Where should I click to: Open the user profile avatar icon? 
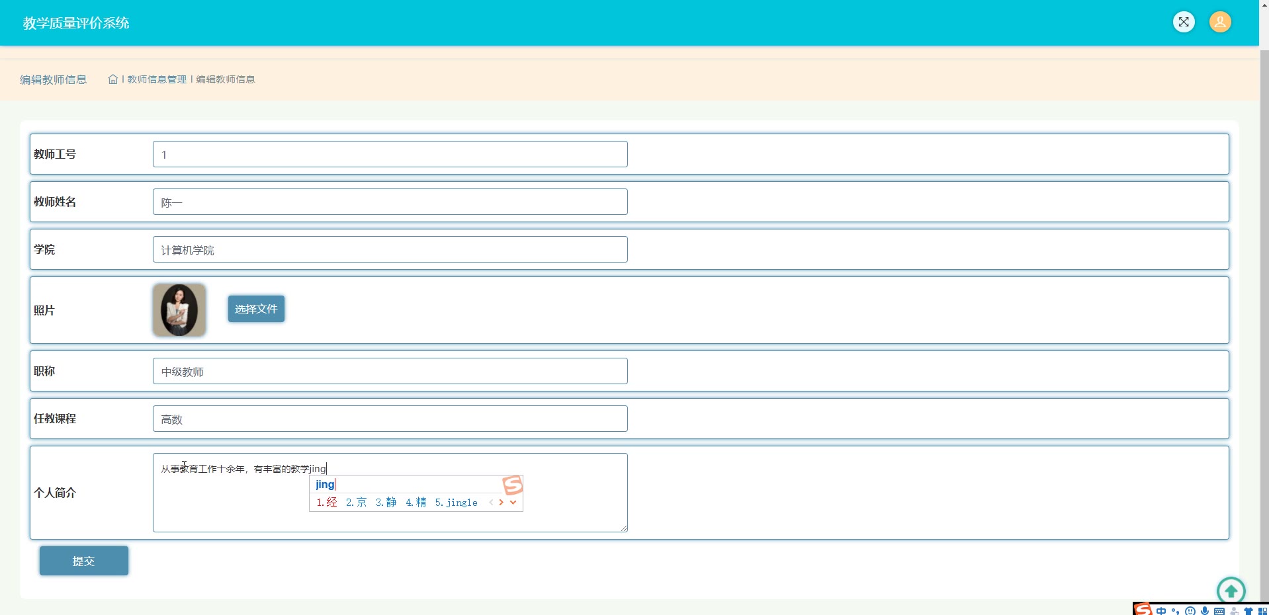tap(1220, 22)
